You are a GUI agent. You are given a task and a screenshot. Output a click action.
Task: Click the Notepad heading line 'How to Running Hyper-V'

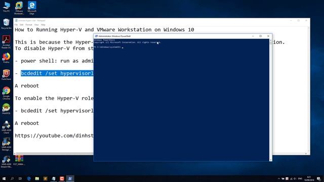click(x=104, y=30)
